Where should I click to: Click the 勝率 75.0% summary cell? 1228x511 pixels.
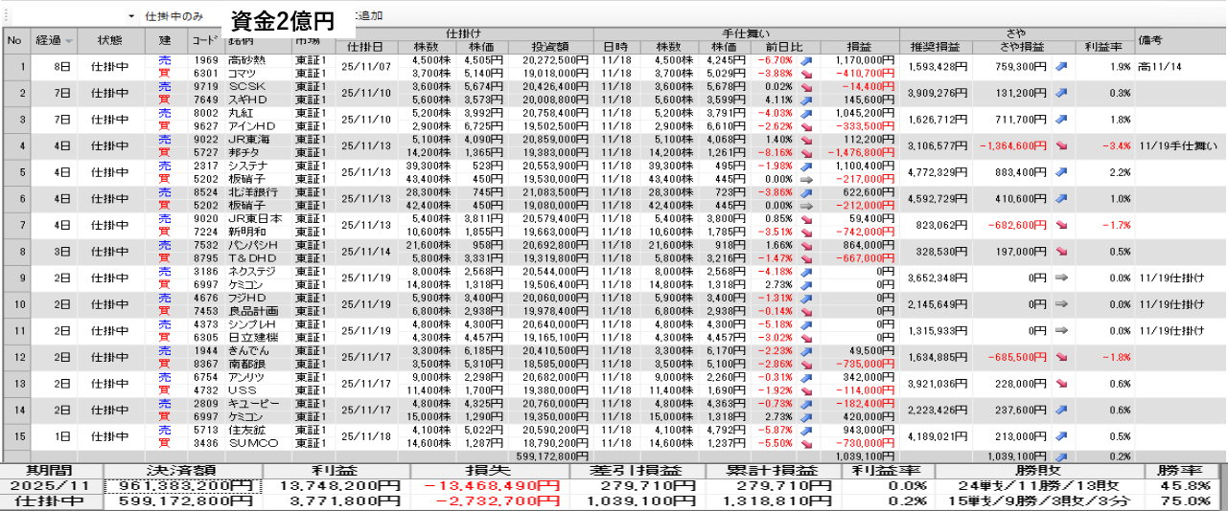[x=1186, y=500]
